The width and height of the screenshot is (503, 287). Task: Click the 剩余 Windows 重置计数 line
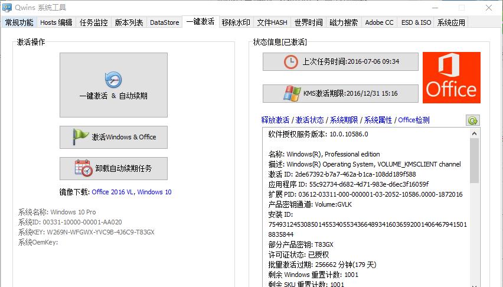coord(313,275)
